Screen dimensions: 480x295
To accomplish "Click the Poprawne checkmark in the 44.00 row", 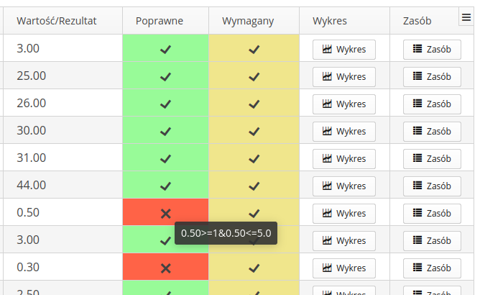I will point(166,186).
